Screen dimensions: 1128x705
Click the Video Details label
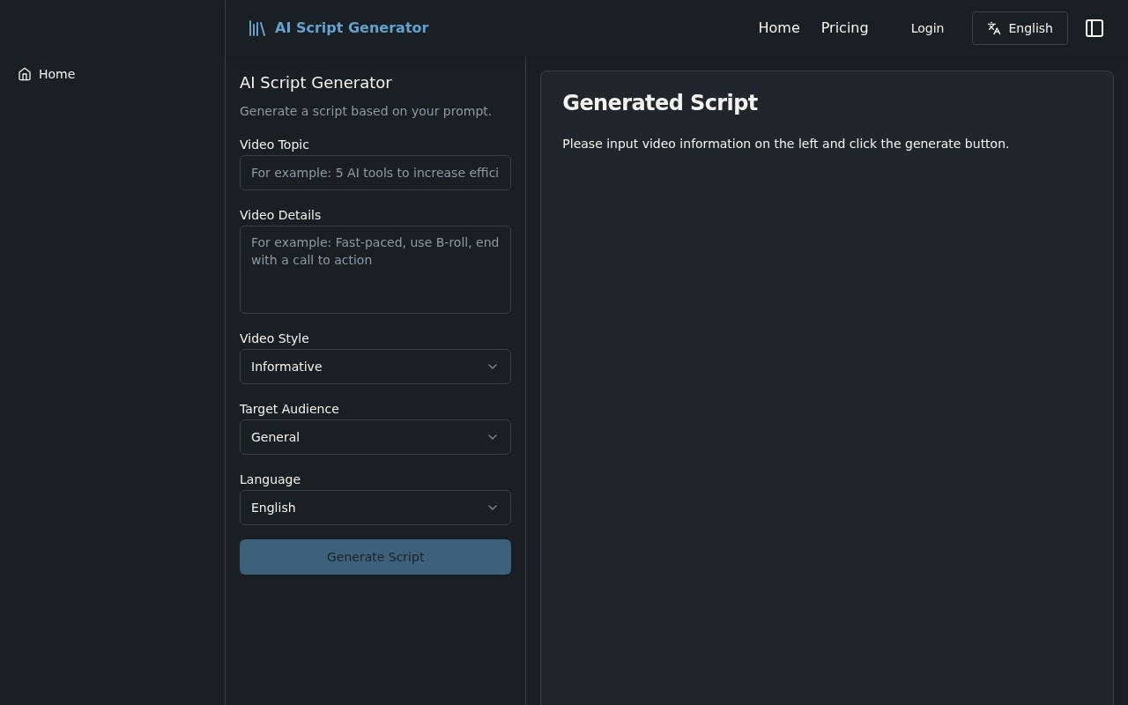click(280, 215)
